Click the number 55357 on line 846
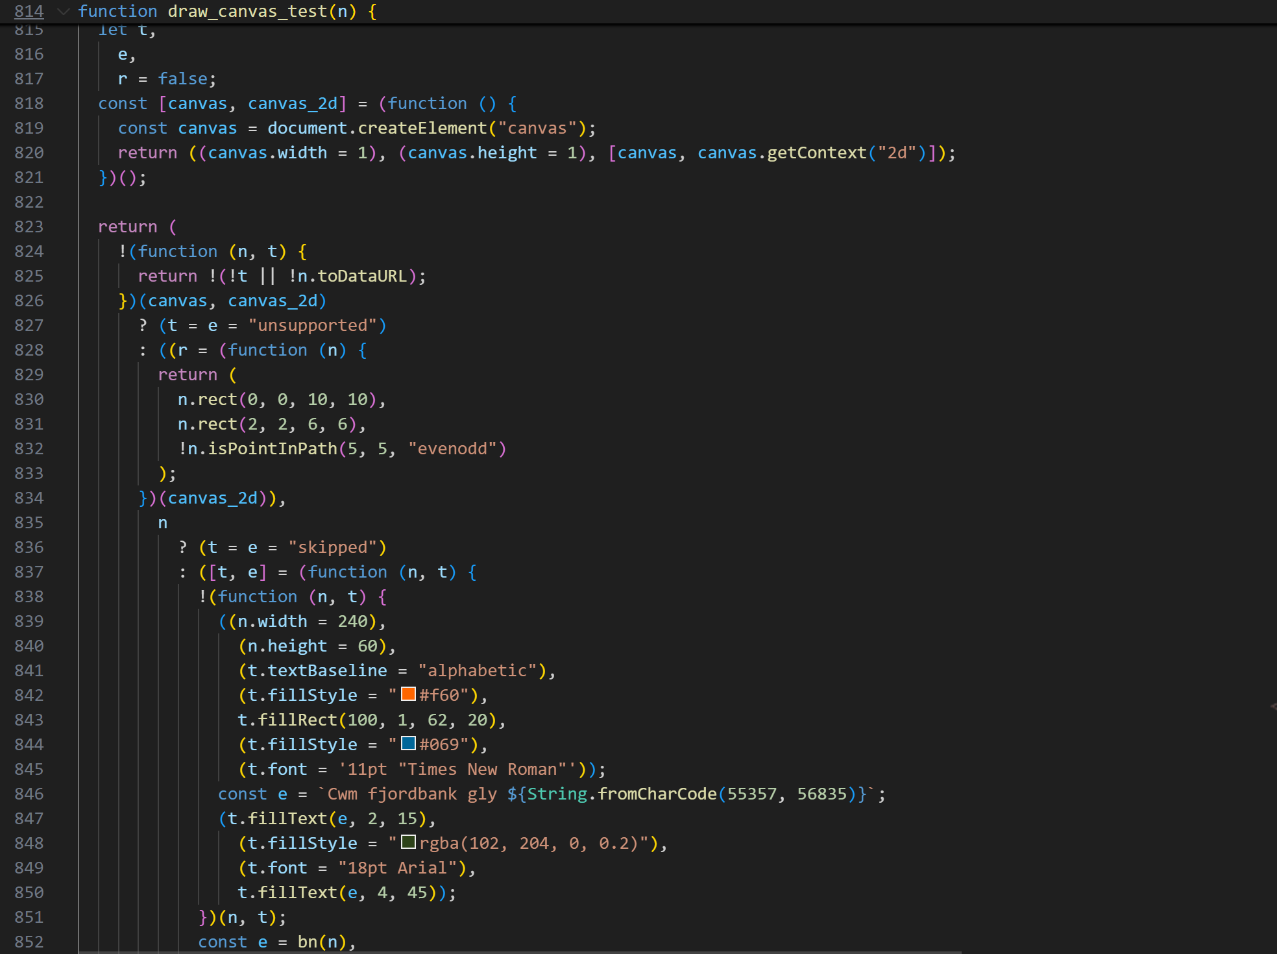 (x=752, y=794)
